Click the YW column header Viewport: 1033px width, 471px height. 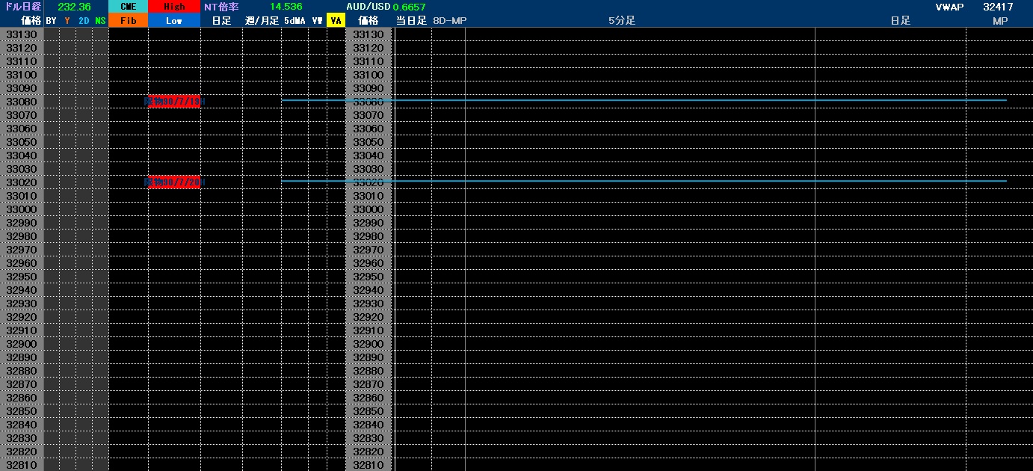tap(317, 21)
